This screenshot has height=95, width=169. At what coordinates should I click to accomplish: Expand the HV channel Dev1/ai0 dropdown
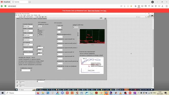click(33, 45)
